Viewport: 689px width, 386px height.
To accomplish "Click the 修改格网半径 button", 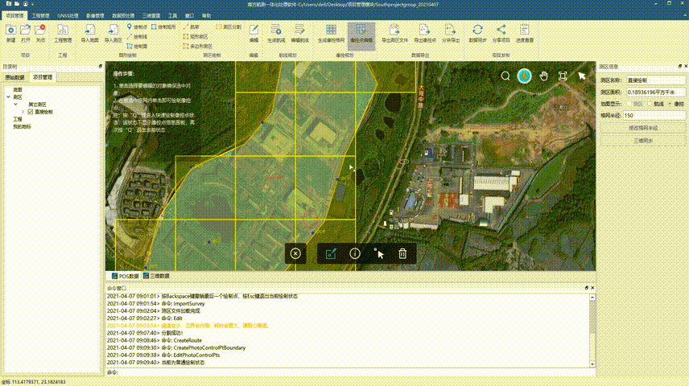I will click(642, 128).
